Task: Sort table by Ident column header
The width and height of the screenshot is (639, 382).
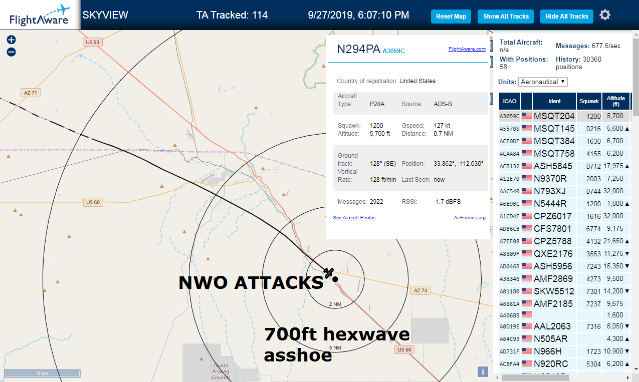Action: tap(554, 101)
